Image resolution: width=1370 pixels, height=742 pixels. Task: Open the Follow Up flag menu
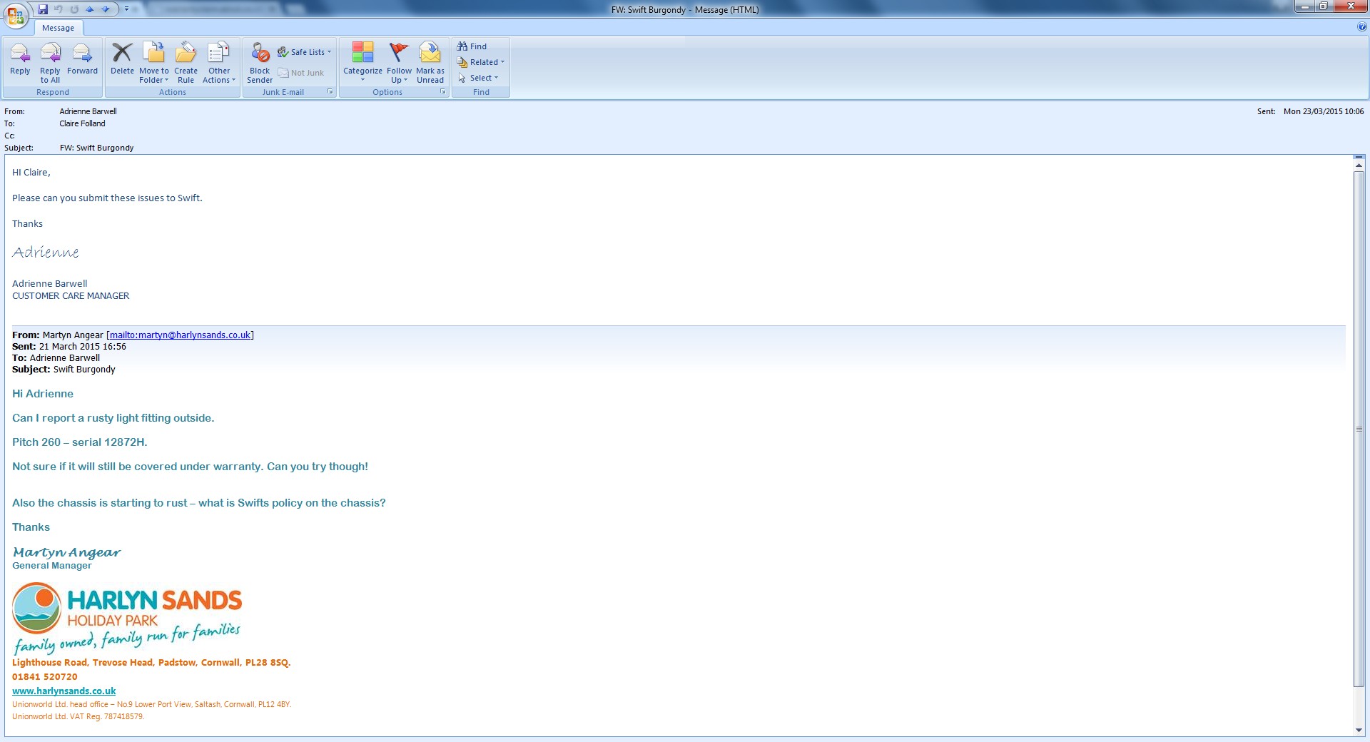(399, 63)
